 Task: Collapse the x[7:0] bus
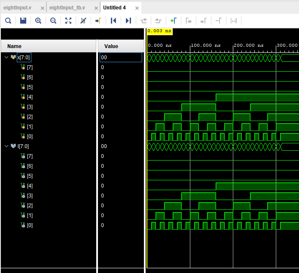tap(6, 57)
